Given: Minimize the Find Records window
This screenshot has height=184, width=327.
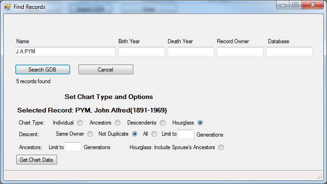Looking at the screenshot, I should (283, 5).
